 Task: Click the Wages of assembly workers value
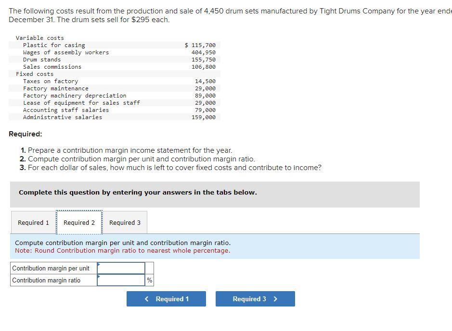(204, 52)
